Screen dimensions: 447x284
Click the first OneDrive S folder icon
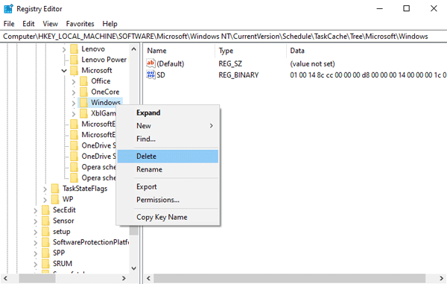(x=74, y=145)
